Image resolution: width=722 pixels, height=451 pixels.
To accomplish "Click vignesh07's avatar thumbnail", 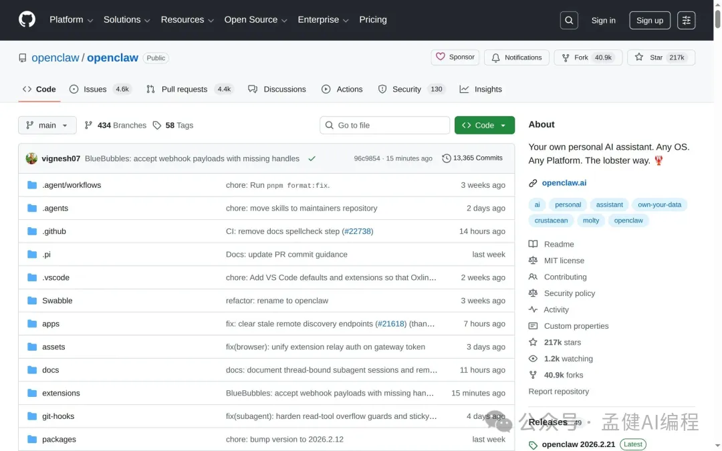I will 31,158.
